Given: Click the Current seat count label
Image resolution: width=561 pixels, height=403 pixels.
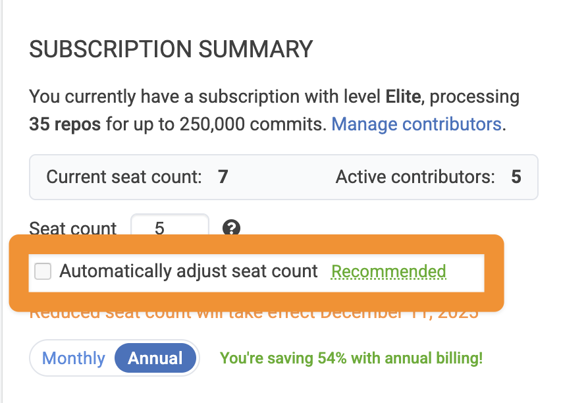Looking at the screenshot, I should [x=124, y=176].
